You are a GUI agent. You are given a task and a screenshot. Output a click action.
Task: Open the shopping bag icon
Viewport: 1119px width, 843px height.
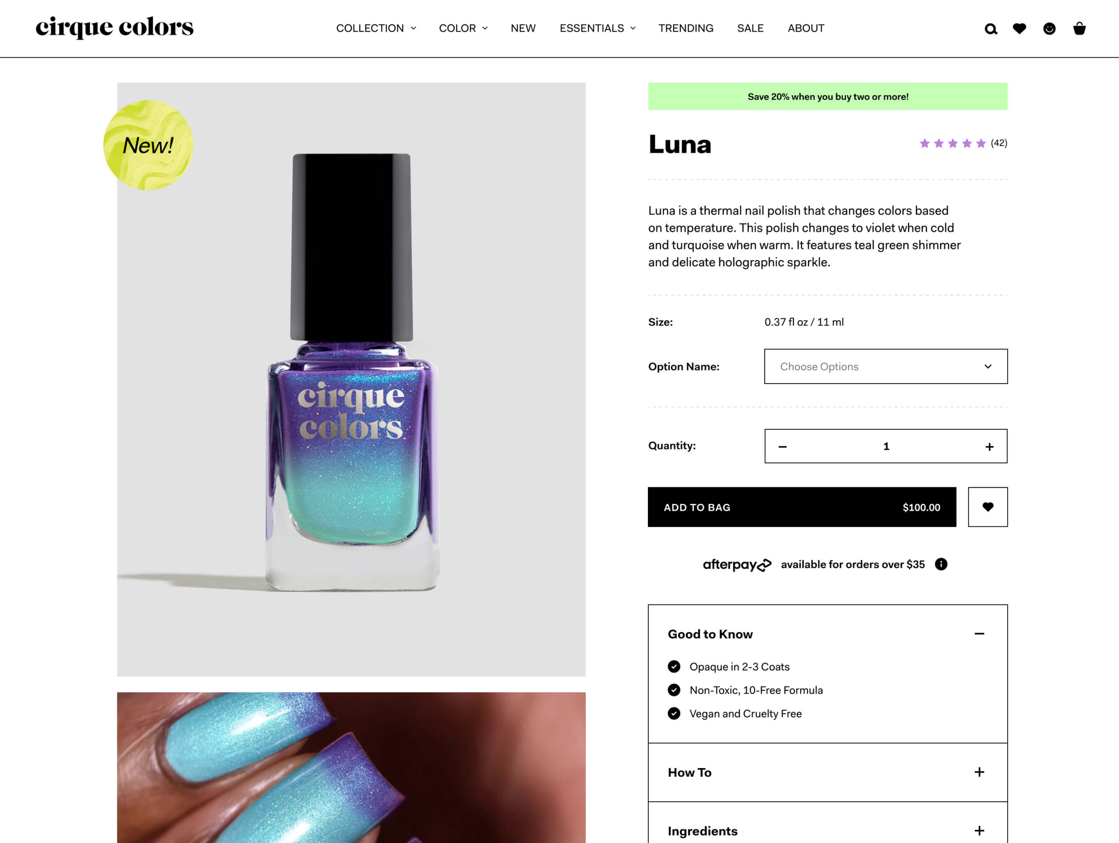tap(1079, 28)
